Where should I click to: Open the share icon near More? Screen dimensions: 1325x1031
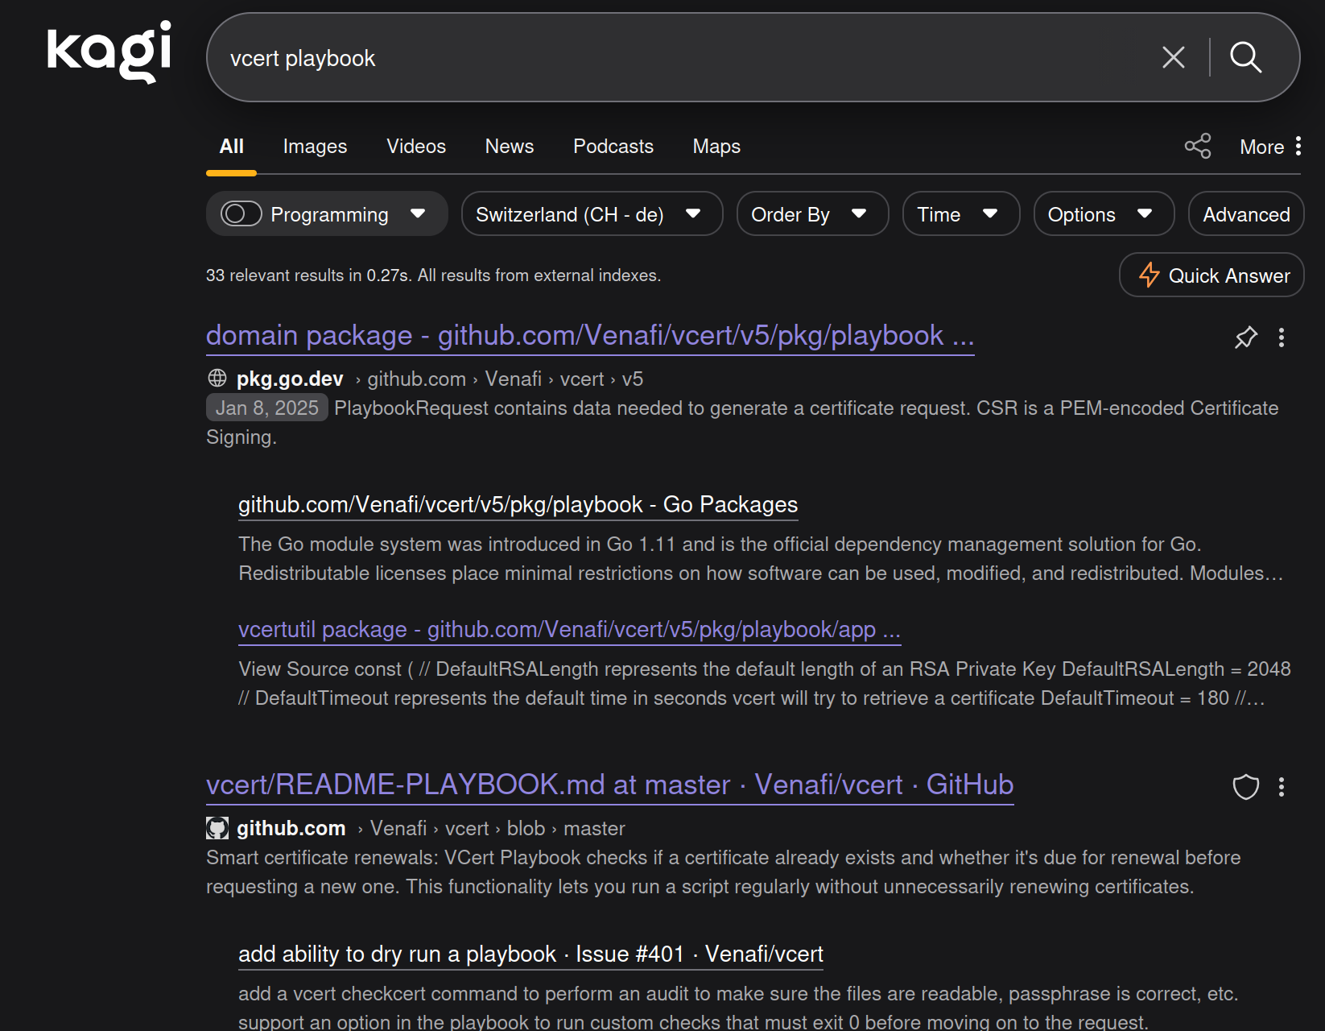point(1197,146)
